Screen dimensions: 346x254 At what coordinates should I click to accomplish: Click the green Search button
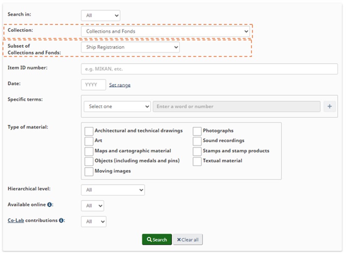click(x=157, y=240)
